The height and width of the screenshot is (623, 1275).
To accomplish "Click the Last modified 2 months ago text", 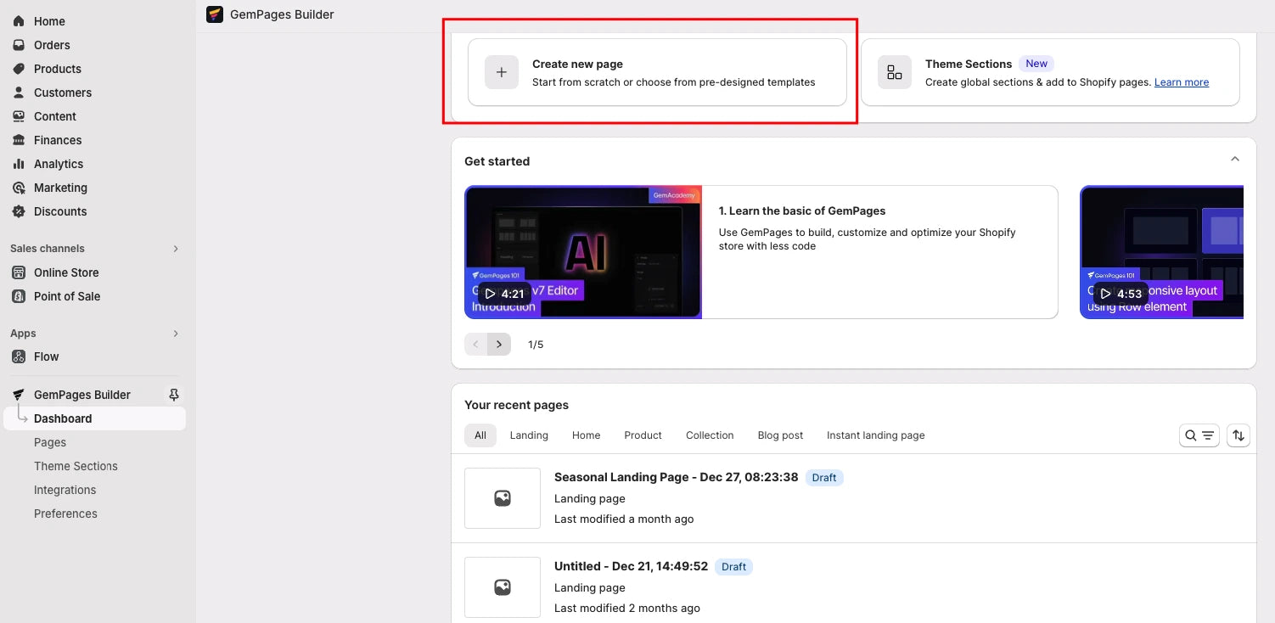I will (x=627, y=608).
